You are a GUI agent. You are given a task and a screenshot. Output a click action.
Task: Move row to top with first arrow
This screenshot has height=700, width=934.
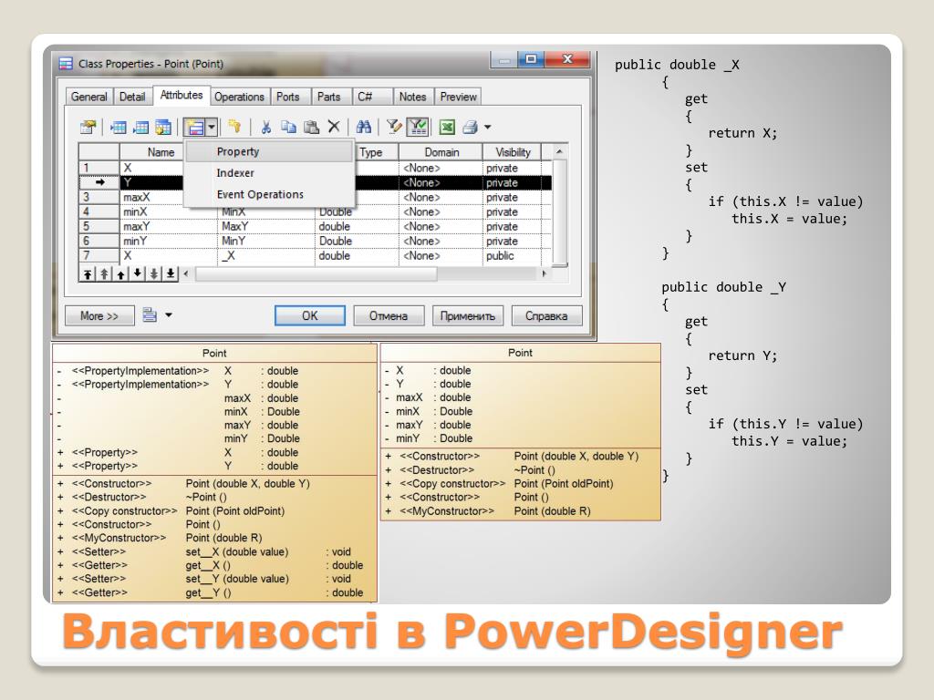88,273
